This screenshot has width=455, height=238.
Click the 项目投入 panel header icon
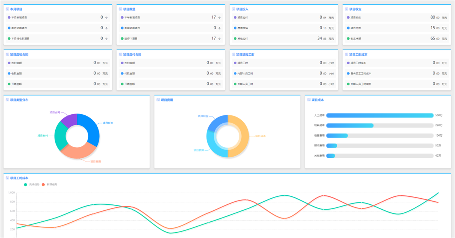233,9
